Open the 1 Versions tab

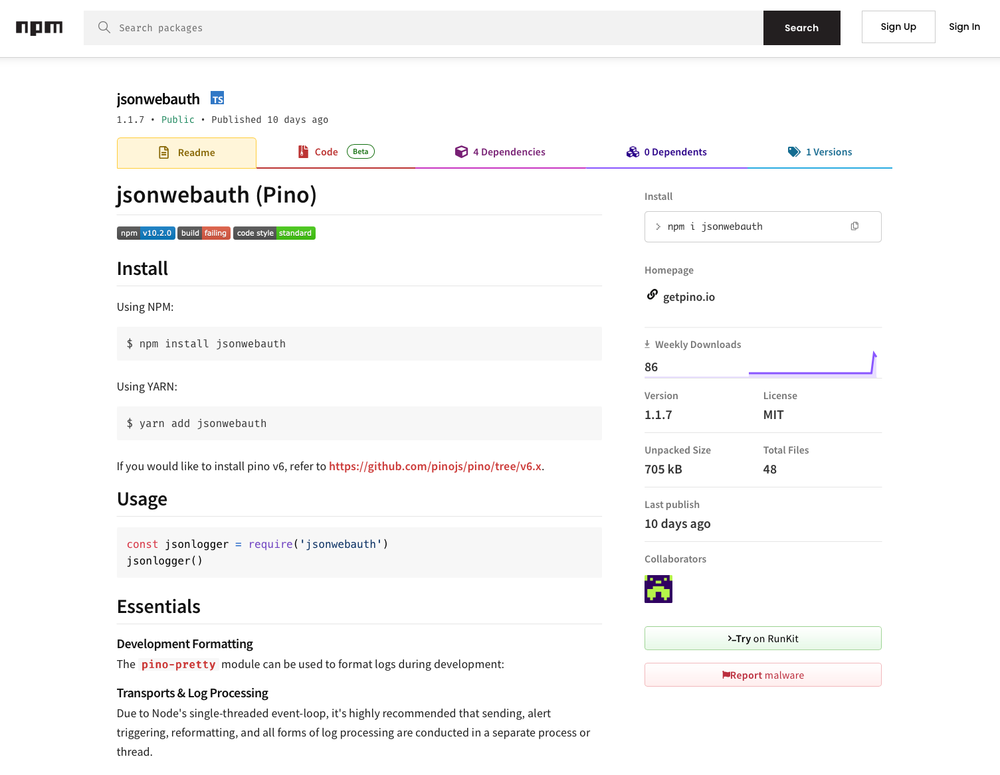coord(820,152)
